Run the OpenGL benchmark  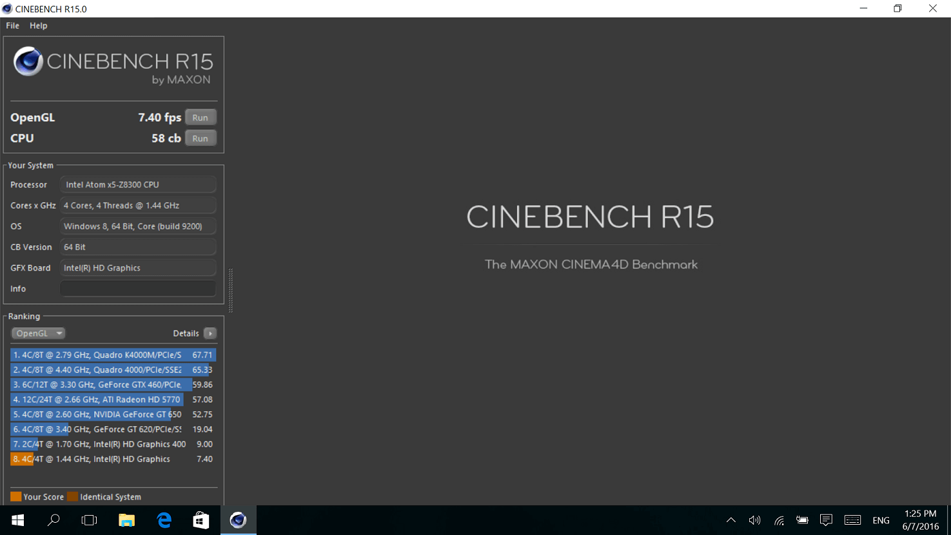[200, 117]
